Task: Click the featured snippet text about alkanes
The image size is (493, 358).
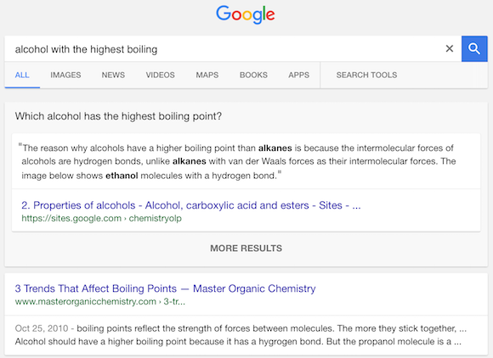Action: (x=238, y=161)
